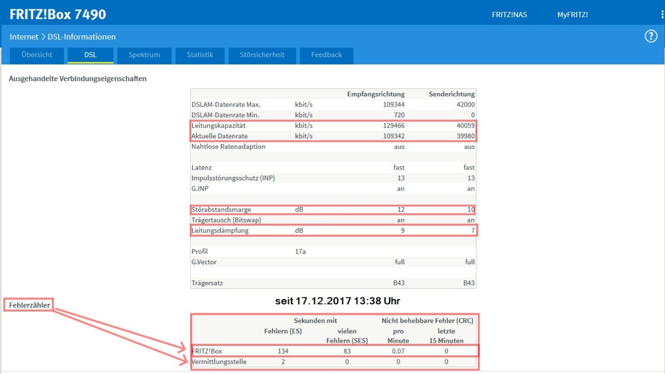Open the three-dot menu in the header
This screenshot has width=665, height=374.
coord(662,15)
